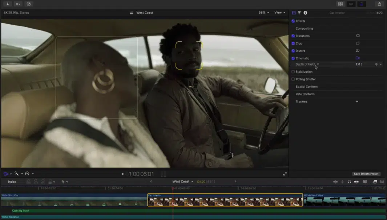Open the 58% zoom level dropdown
This screenshot has width=387, height=220.
[x=265, y=12]
